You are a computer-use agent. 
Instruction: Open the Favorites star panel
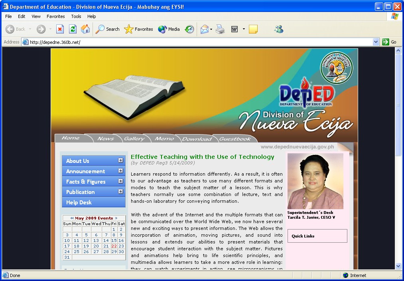(x=139, y=29)
